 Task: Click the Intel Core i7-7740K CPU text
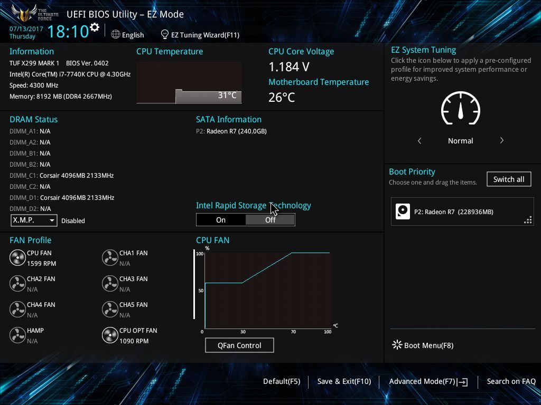click(70, 74)
